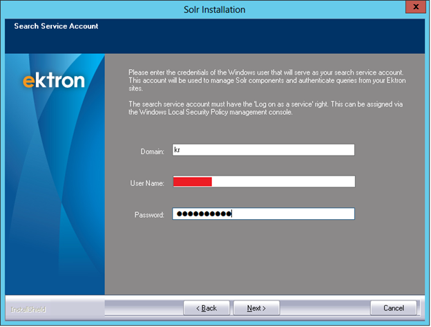Go back with the Back button
431x327 pixels.
tap(207, 308)
